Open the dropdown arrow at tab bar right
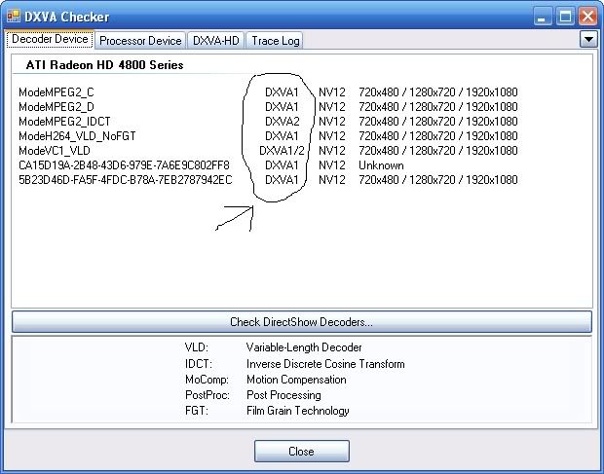The width and height of the screenshot is (604, 474). pyautogui.click(x=588, y=39)
